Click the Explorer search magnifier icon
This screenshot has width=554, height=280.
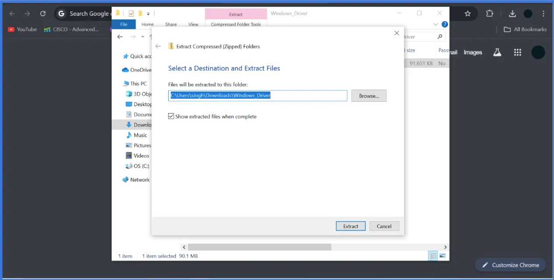coord(440,37)
